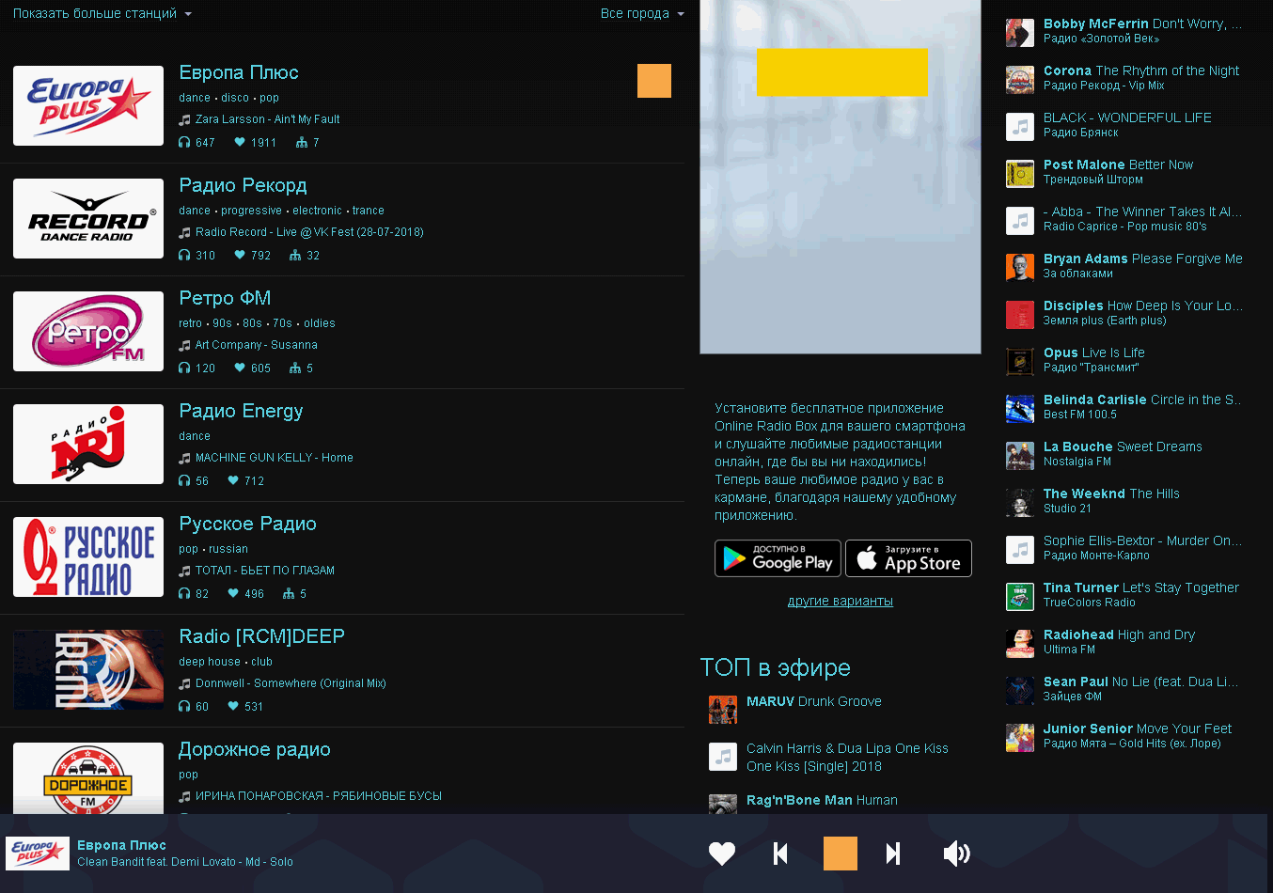The height and width of the screenshot is (893, 1273).
Task: Click the headphones icon with 310 listeners
Action: tap(184, 255)
